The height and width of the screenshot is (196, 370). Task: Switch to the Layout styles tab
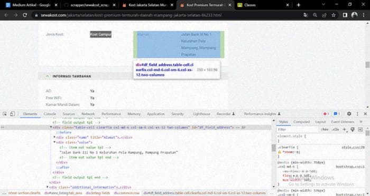(x=320, y=122)
